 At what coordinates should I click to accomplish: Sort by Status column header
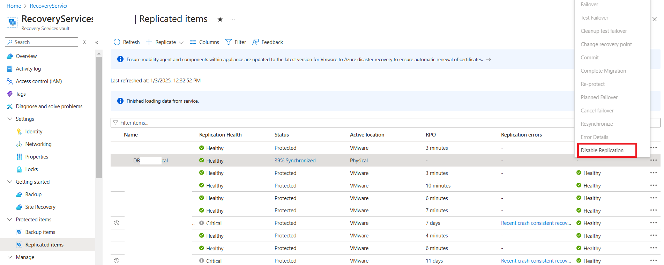click(282, 135)
